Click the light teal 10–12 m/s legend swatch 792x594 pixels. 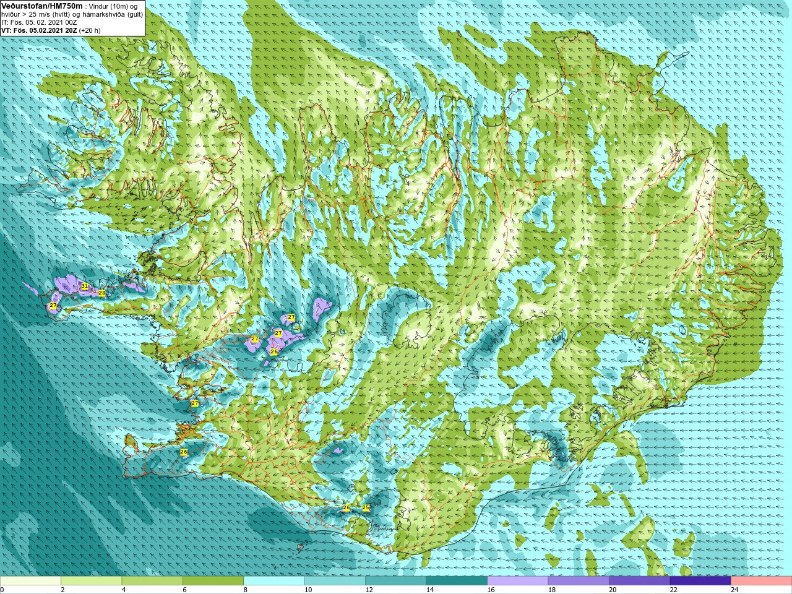(x=335, y=581)
